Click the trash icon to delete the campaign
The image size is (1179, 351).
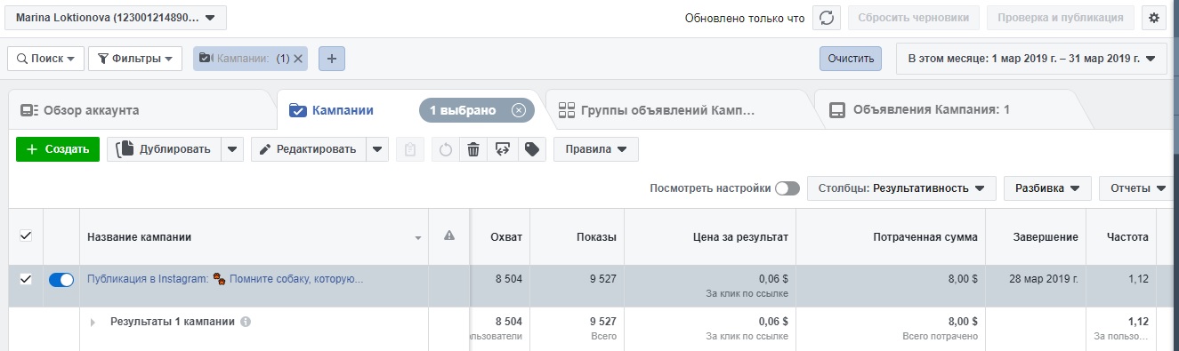click(x=473, y=149)
